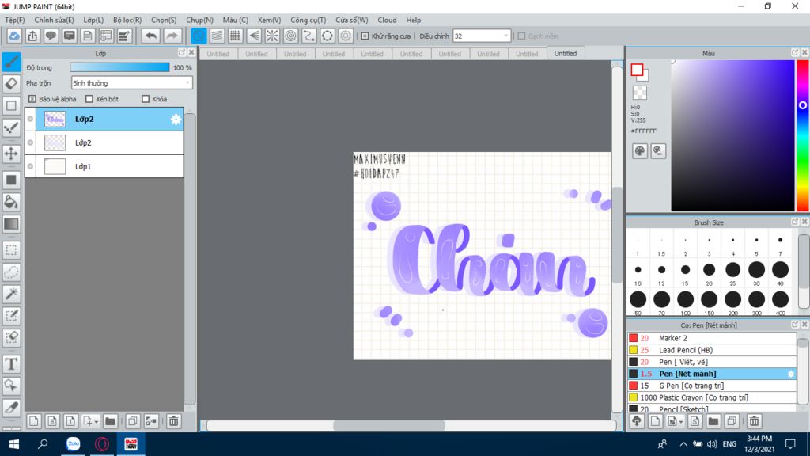Open the Pha trộn blend mode dropdown
This screenshot has height=456, width=810.
pyautogui.click(x=132, y=82)
